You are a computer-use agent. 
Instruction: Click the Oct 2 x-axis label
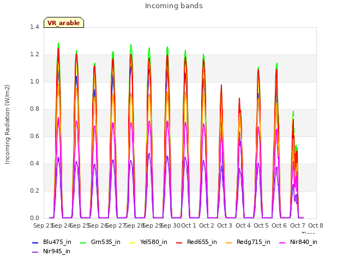pos(207,225)
